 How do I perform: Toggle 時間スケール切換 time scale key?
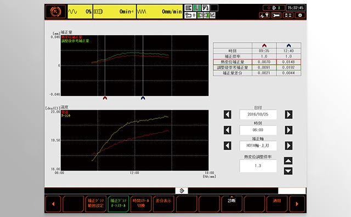pyautogui.click(x=141, y=204)
